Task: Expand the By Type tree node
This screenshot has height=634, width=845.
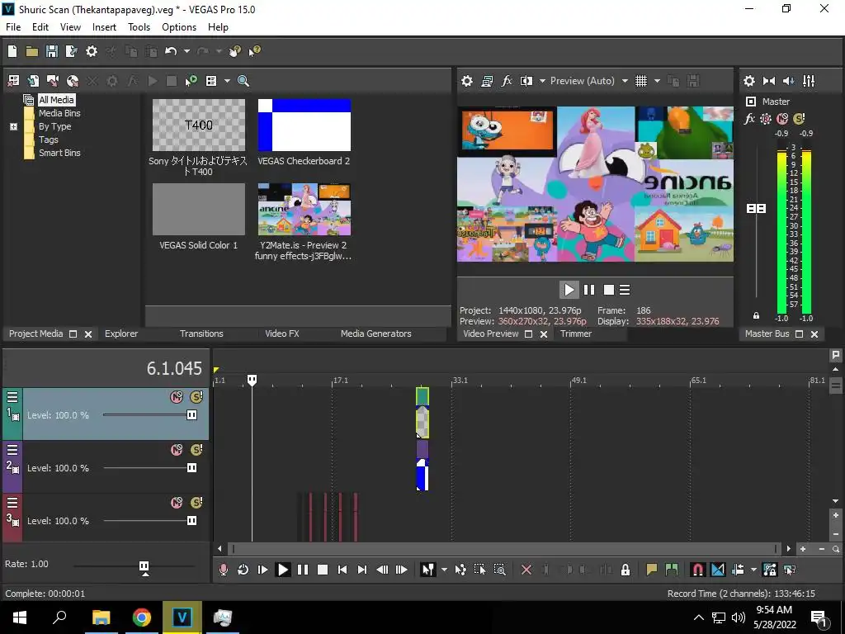Action: (14, 126)
